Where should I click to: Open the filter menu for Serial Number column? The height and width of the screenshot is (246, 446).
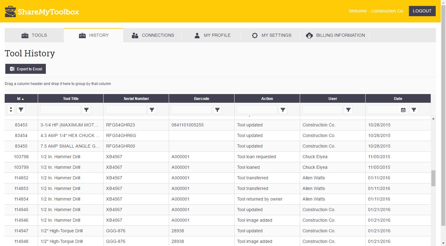tap(152, 110)
